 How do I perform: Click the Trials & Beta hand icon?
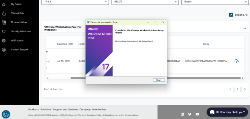[4, 13]
